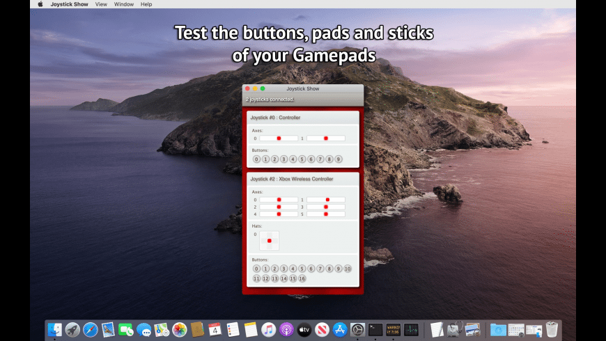Click axis 2 bar of Xbox Wireless Controller
The height and width of the screenshot is (341, 606).
click(279, 207)
